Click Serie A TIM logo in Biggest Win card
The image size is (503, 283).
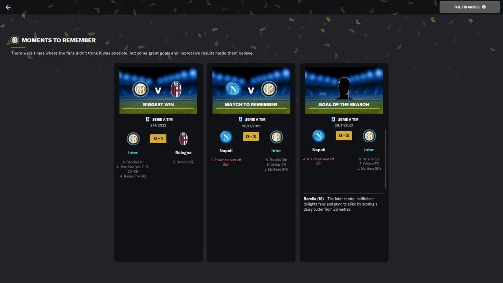[148, 119]
